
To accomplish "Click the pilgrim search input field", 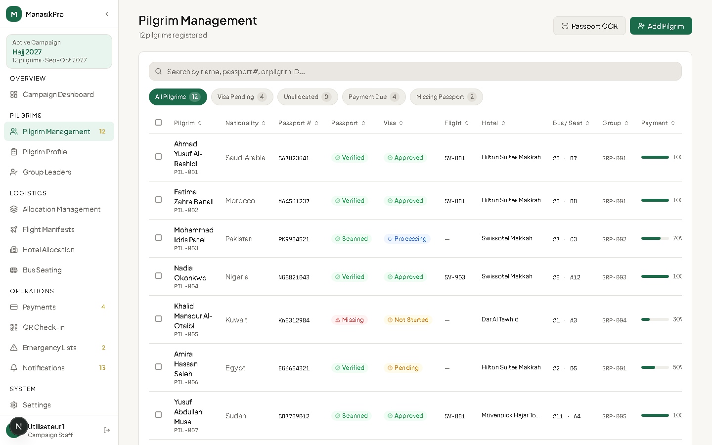I will (415, 71).
